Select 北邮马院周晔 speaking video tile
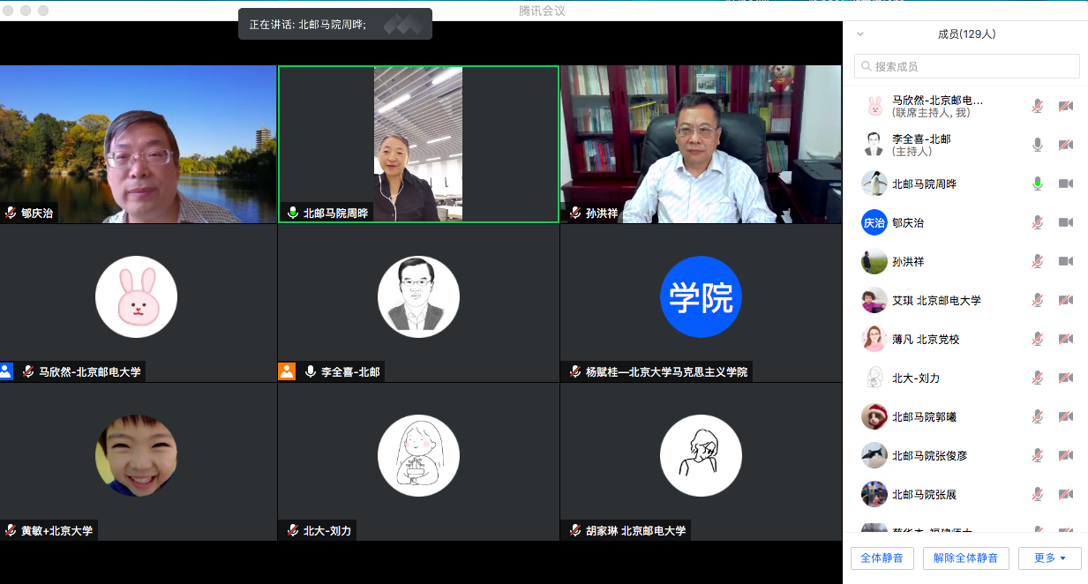1088x584 pixels. (x=418, y=145)
